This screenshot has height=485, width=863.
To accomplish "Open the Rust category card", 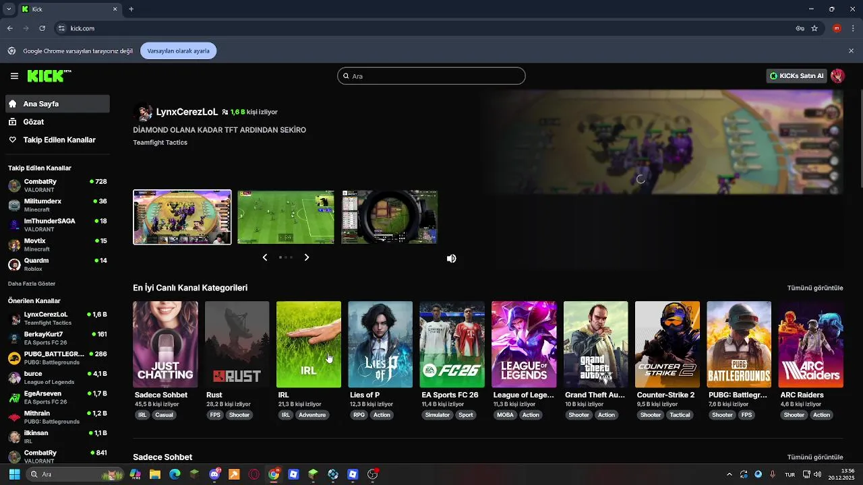I will tap(237, 344).
